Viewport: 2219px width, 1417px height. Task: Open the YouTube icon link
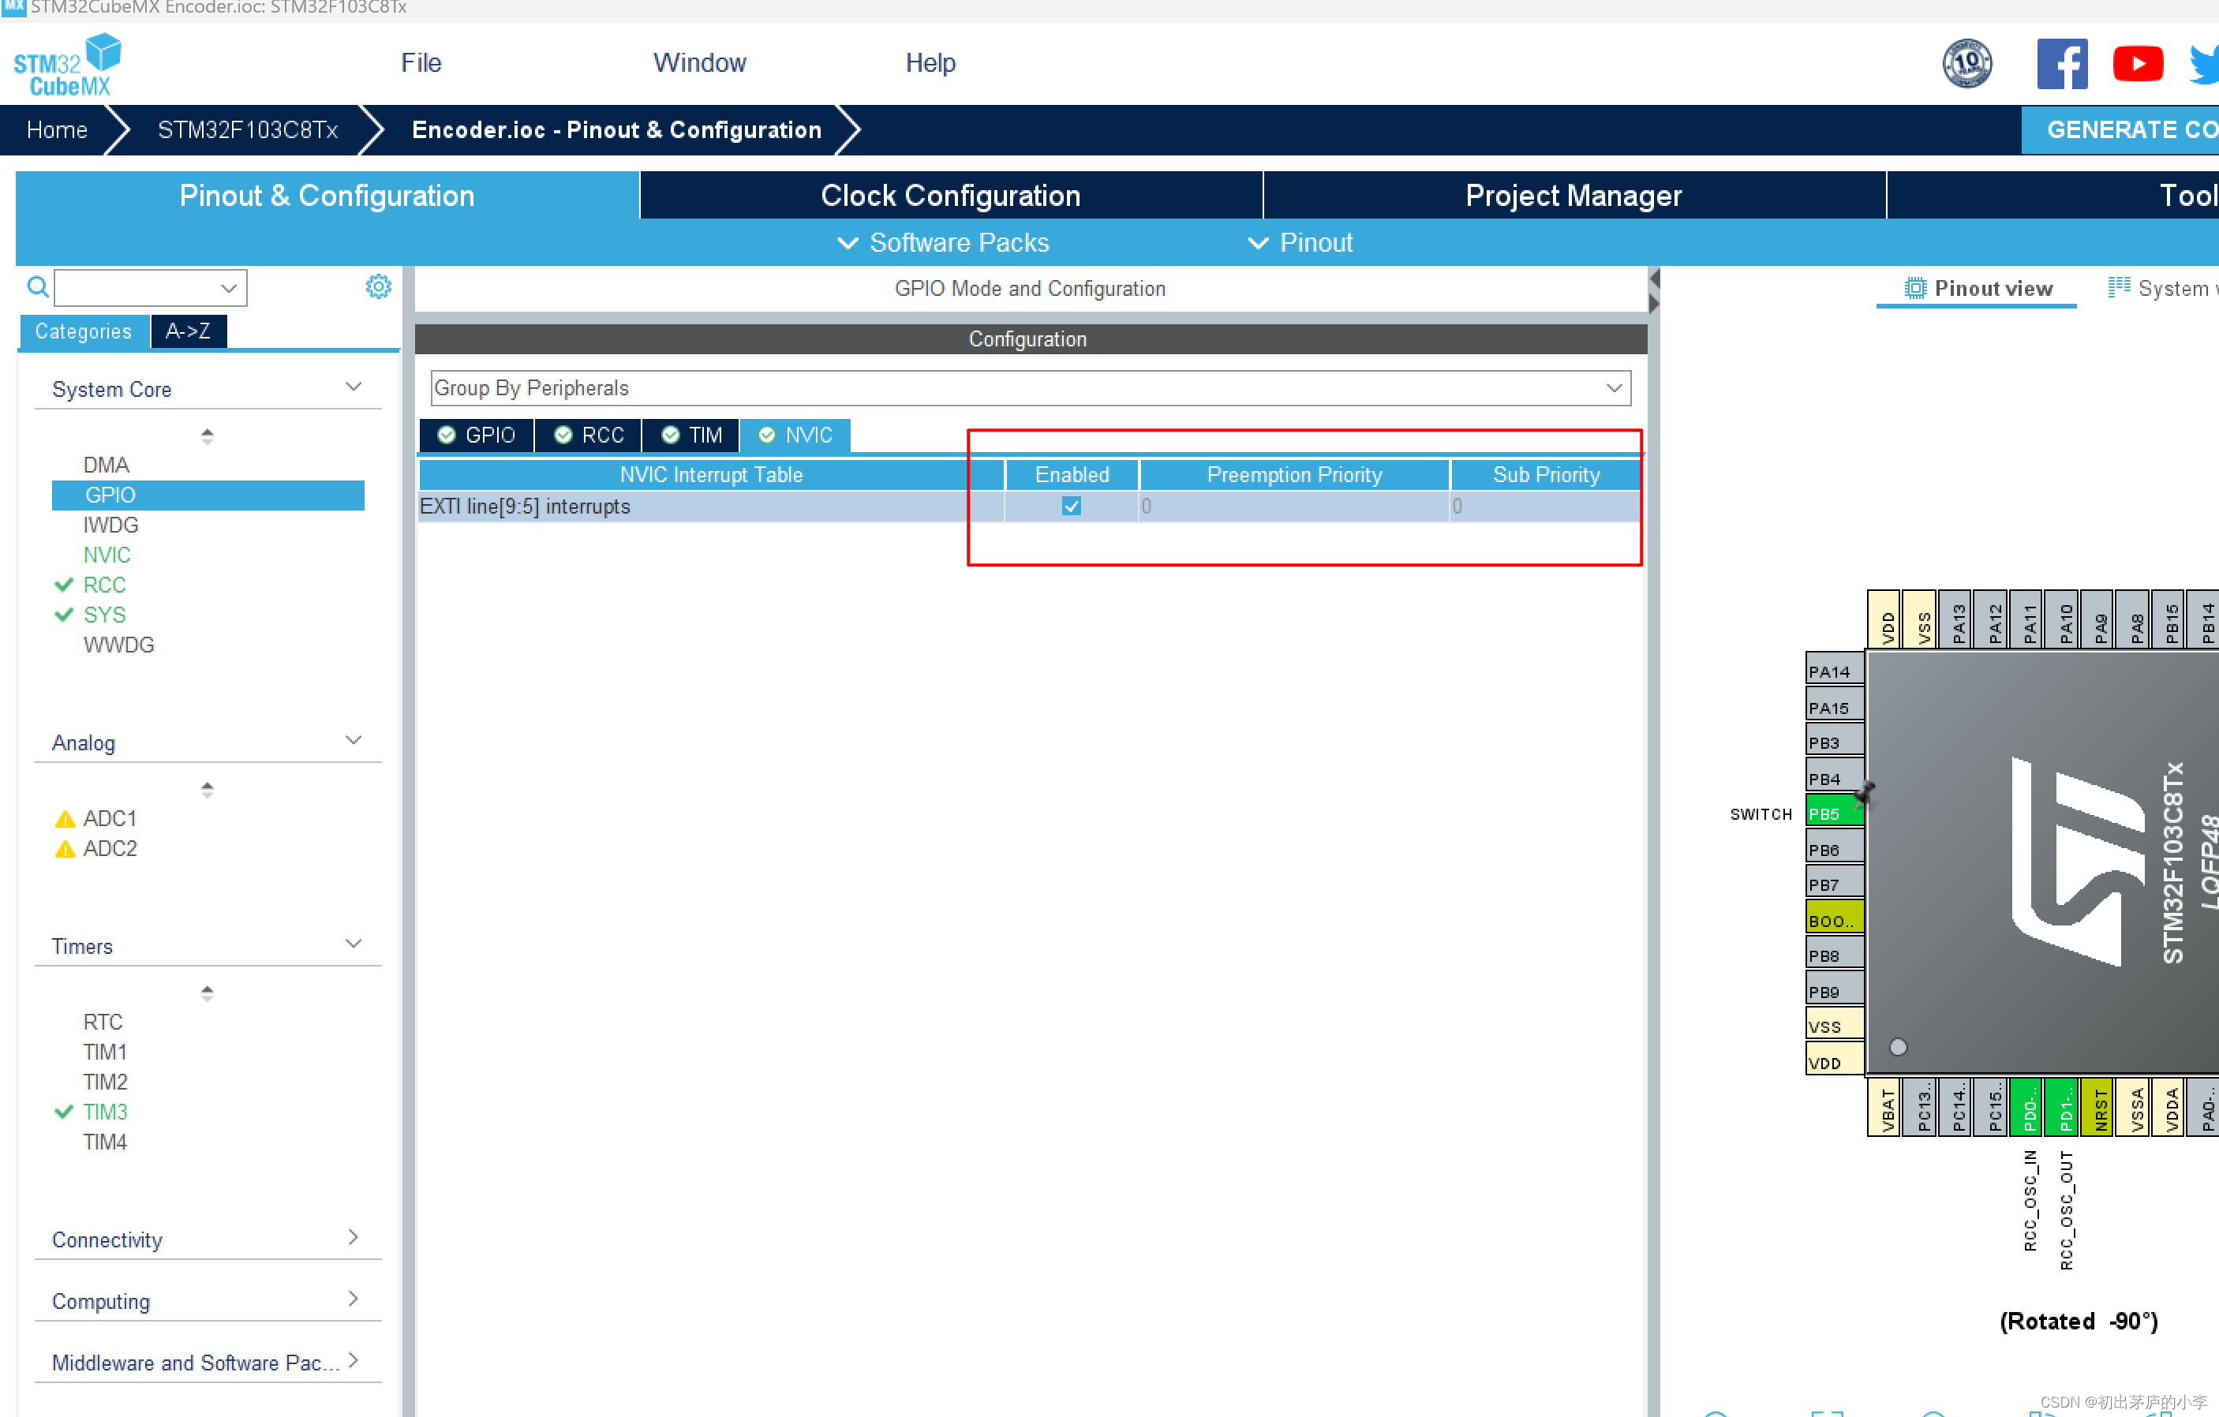point(2137,64)
